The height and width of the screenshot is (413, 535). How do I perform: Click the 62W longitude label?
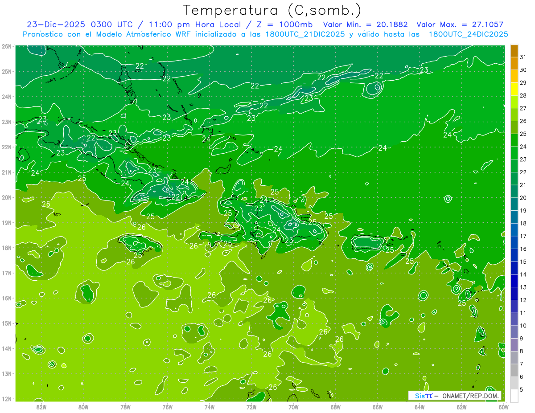461,406
